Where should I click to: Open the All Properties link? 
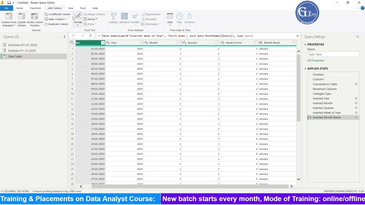(316, 60)
